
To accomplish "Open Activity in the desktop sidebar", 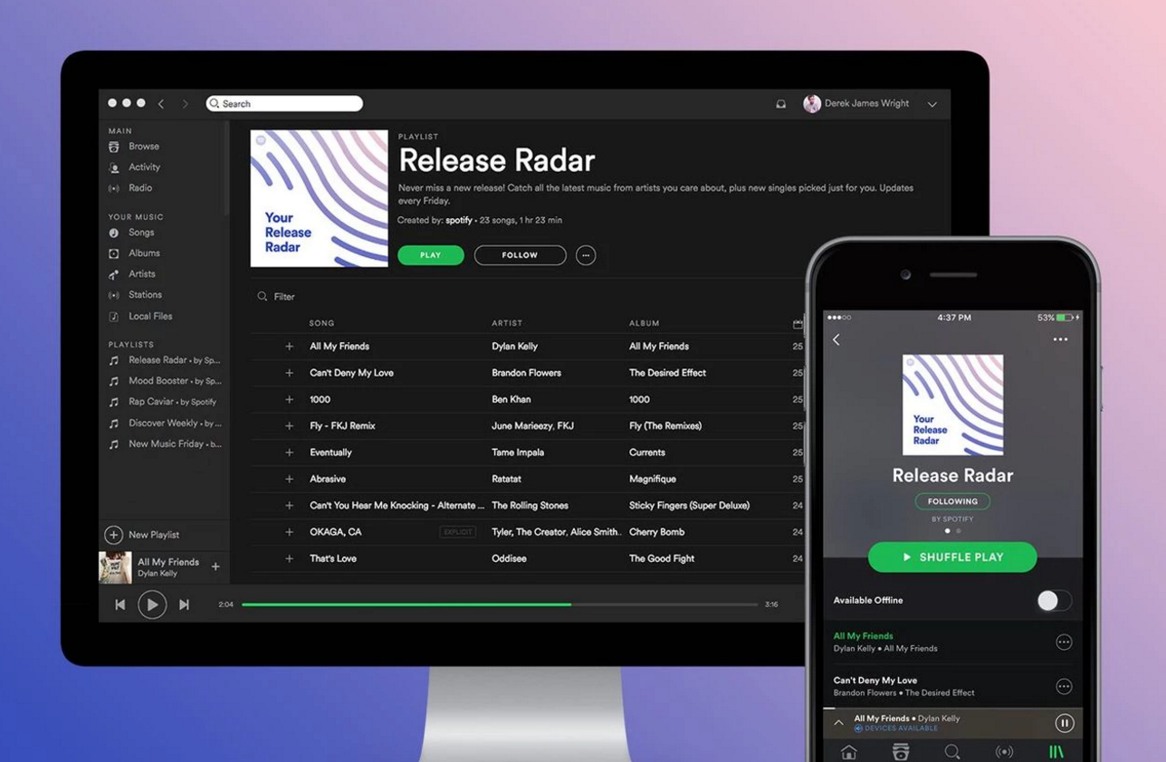I will [x=134, y=167].
